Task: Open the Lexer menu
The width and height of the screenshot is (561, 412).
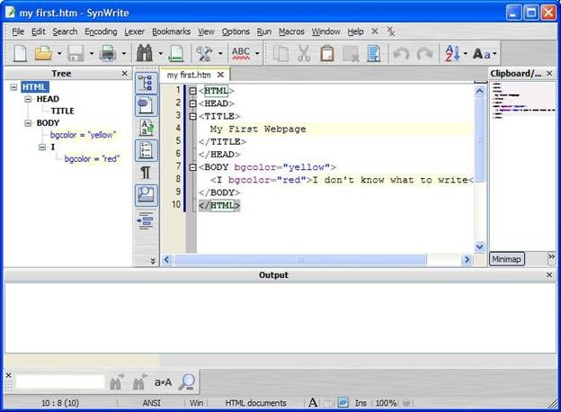Action: [x=134, y=31]
